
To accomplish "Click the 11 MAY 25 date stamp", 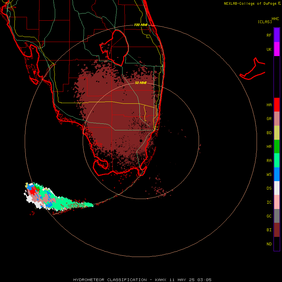I will [182, 280].
